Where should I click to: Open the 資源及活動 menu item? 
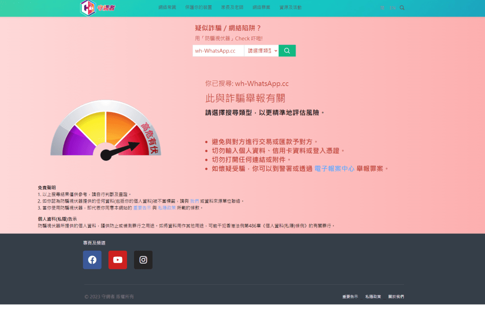pyautogui.click(x=290, y=8)
